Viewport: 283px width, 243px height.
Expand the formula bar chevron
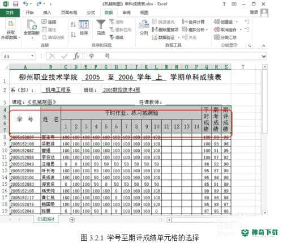264,56
